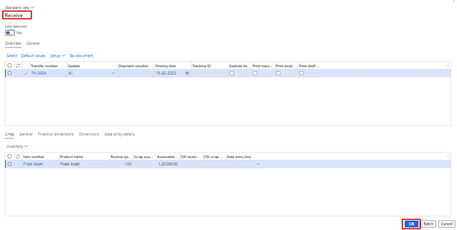Open the Financial dimensions tab
The height and width of the screenshot is (230, 457).
pyautogui.click(x=56, y=134)
